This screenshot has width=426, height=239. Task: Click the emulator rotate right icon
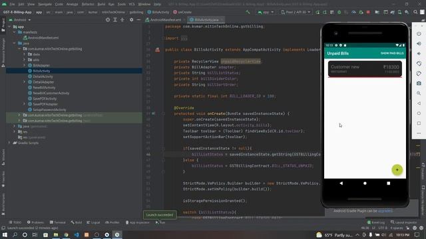coord(419,74)
